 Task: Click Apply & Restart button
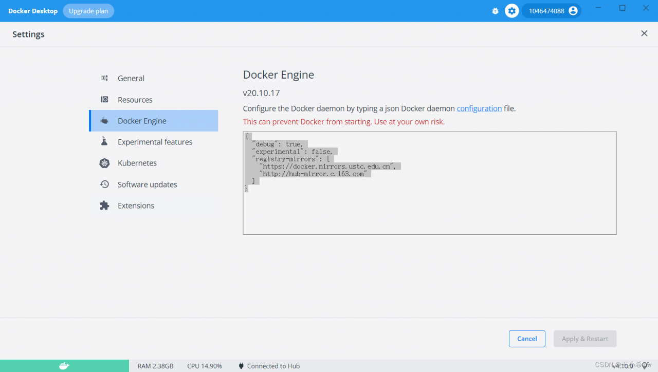click(x=584, y=339)
